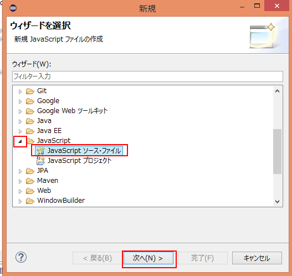Expand the Web category arrow
Screen dimensions: 292x276
pyautogui.click(x=20, y=191)
